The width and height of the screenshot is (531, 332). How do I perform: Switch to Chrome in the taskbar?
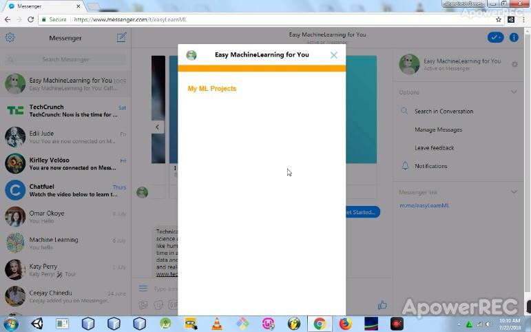pos(320,324)
